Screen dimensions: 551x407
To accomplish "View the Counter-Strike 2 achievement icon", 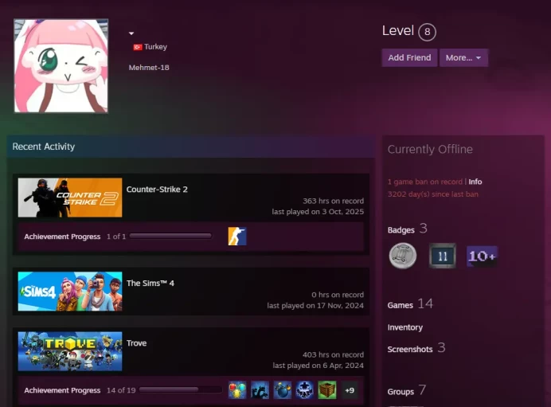I will pos(237,237).
